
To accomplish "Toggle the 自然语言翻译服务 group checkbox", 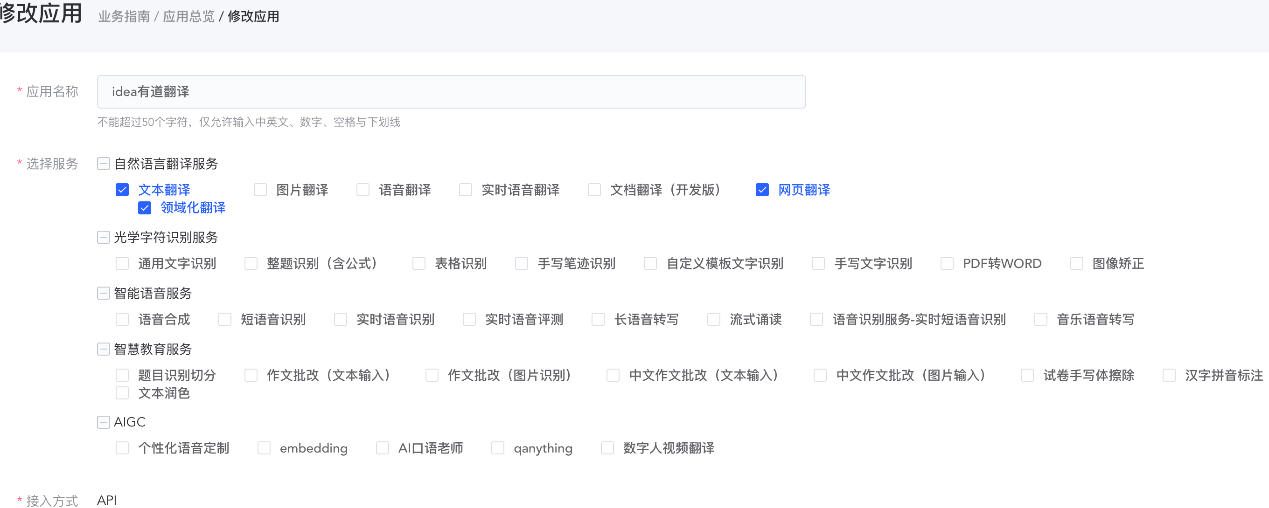I will pos(104,164).
